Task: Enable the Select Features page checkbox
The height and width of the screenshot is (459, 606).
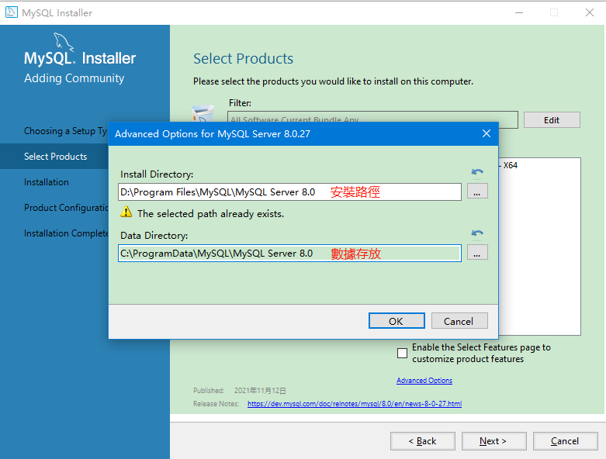Action: [403, 353]
